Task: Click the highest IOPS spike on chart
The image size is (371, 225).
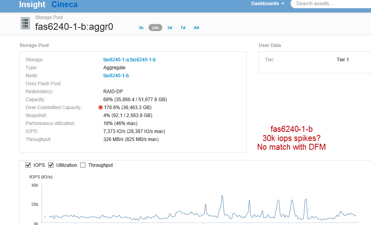Action: 222,196
